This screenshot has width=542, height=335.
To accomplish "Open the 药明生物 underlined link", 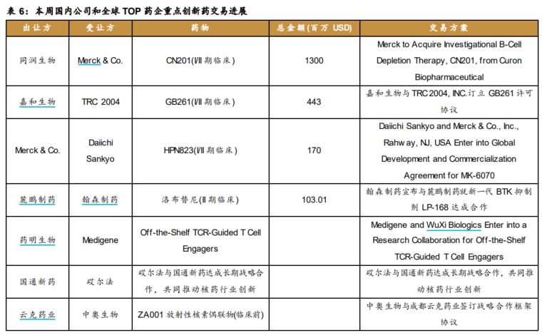I will click(x=37, y=240).
